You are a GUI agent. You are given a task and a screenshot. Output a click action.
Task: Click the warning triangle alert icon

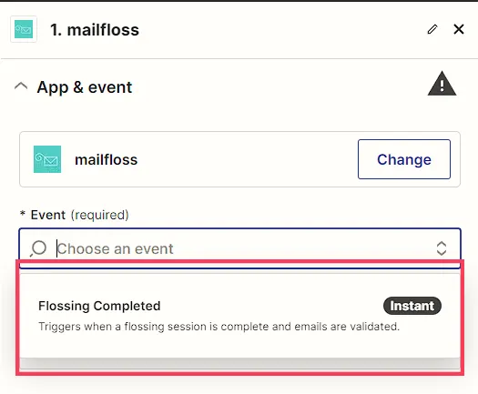tap(442, 84)
